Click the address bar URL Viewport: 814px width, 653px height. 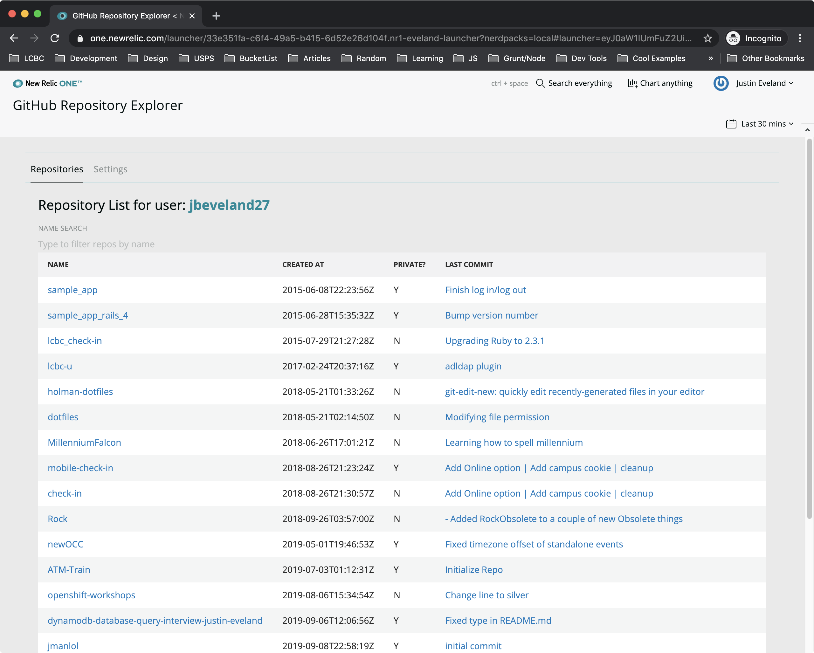click(x=391, y=38)
